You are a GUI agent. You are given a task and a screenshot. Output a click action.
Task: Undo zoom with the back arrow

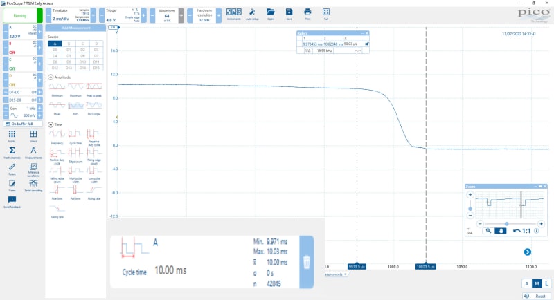tap(516, 231)
